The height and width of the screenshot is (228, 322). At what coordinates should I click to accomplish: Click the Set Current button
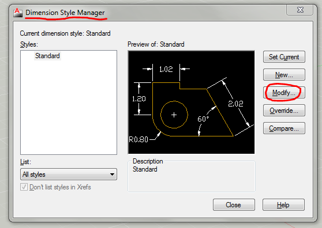pyautogui.click(x=284, y=57)
